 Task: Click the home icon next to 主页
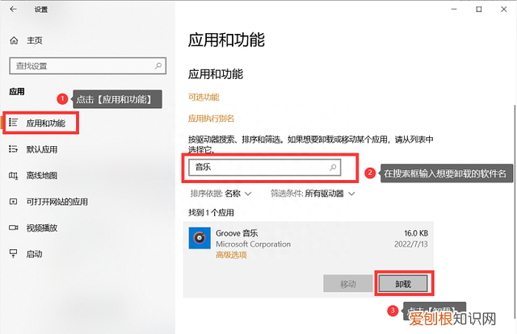(x=14, y=40)
